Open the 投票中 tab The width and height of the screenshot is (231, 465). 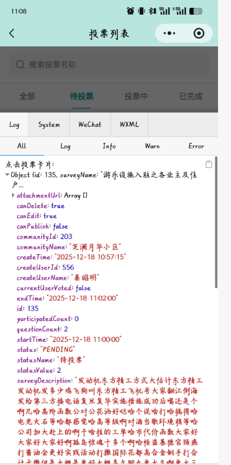(136, 96)
